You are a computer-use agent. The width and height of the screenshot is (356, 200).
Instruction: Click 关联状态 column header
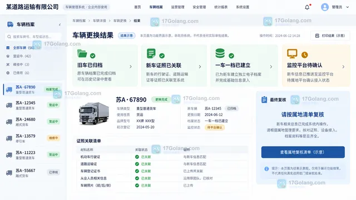141,149
